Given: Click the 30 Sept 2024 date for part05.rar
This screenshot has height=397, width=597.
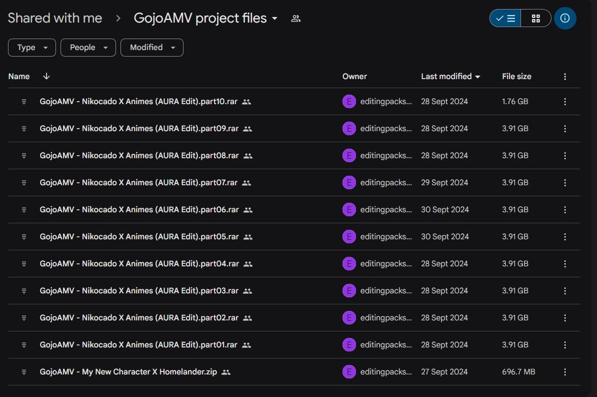Looking at the screenshot, I should coord(444,237).
